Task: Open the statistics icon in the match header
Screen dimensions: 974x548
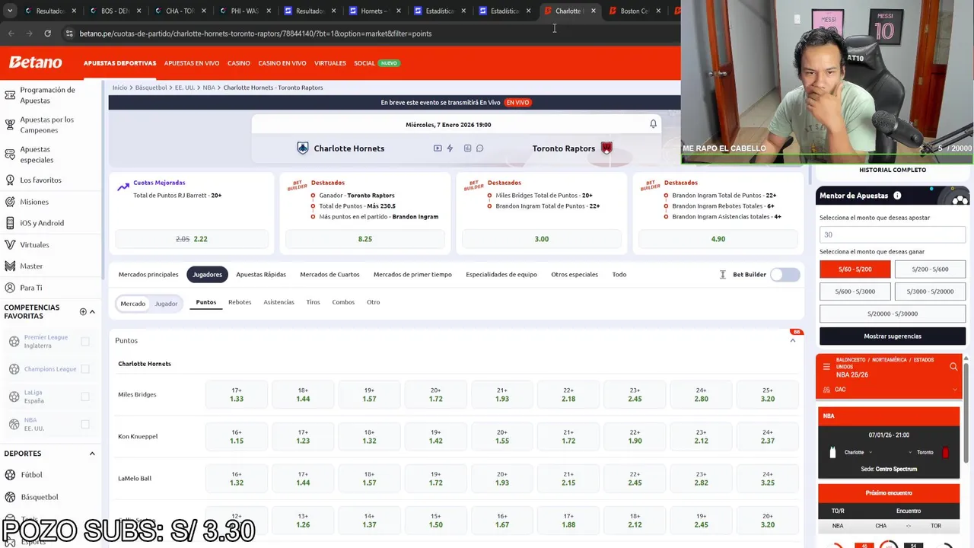Action: 467,148
